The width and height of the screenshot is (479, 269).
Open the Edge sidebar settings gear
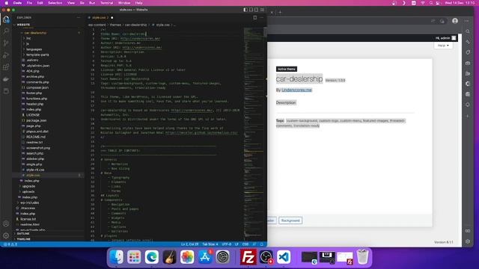coord(468,241)
